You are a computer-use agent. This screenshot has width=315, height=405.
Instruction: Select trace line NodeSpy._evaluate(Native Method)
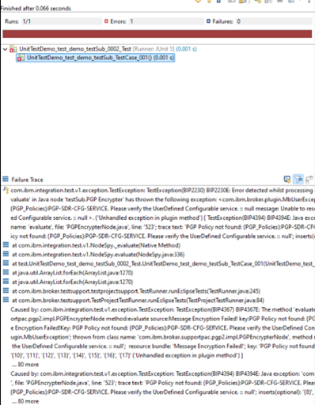96,245
